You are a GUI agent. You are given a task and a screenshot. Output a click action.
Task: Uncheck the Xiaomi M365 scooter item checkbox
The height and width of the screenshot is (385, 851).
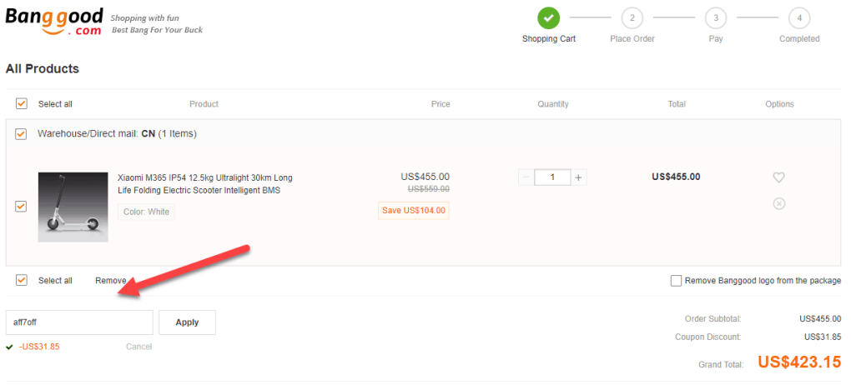pyautogui.click(x=21, y=207)
